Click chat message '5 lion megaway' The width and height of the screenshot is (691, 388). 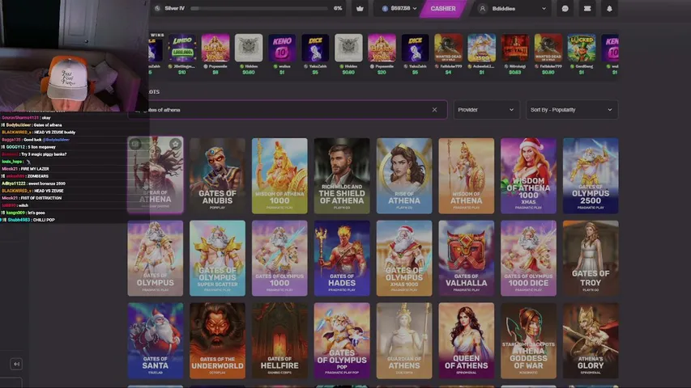42,147
